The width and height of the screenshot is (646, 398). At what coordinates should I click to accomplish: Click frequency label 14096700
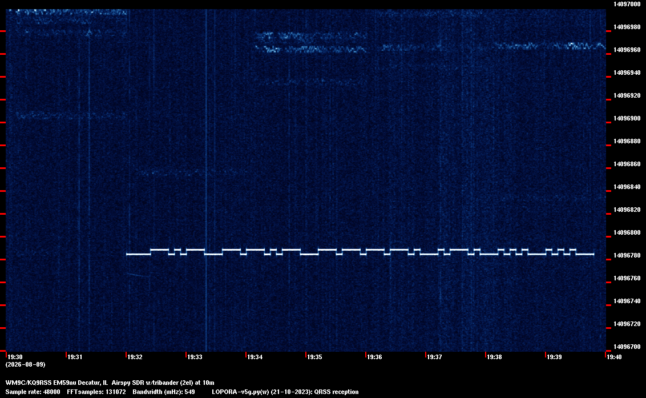[627, 347]
